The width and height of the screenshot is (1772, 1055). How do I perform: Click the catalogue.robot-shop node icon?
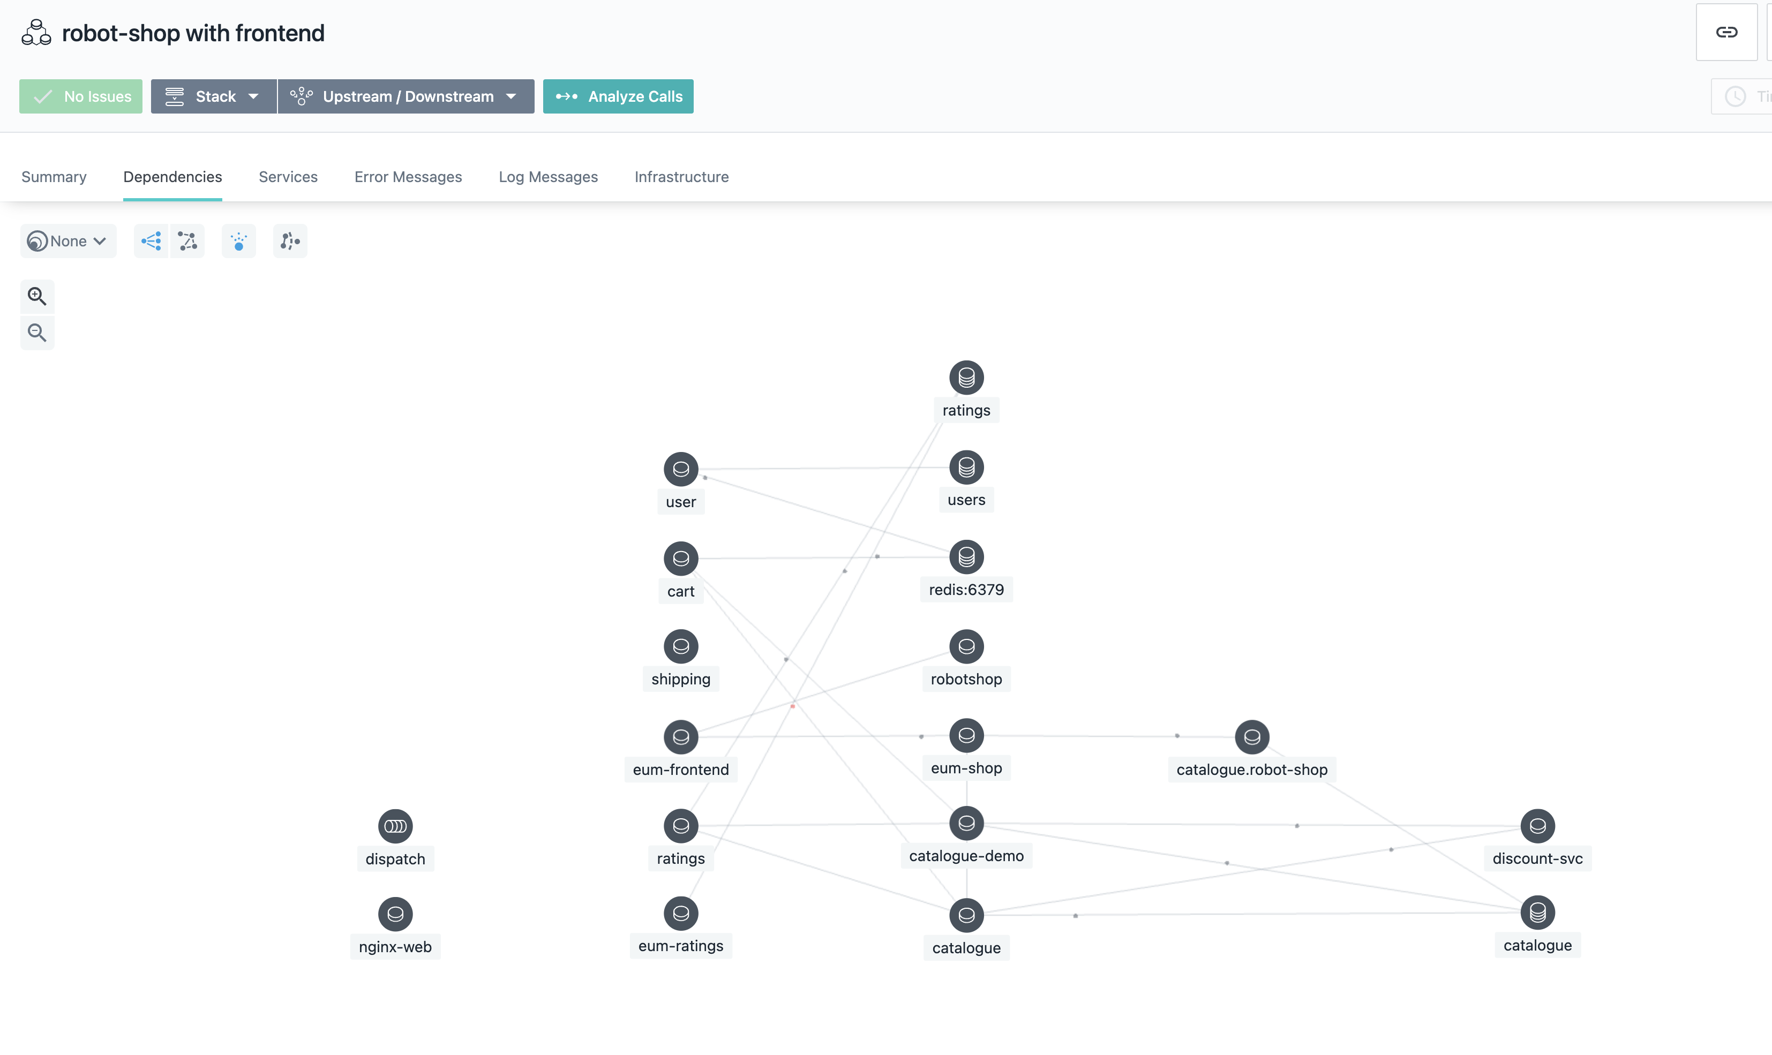1251,737
